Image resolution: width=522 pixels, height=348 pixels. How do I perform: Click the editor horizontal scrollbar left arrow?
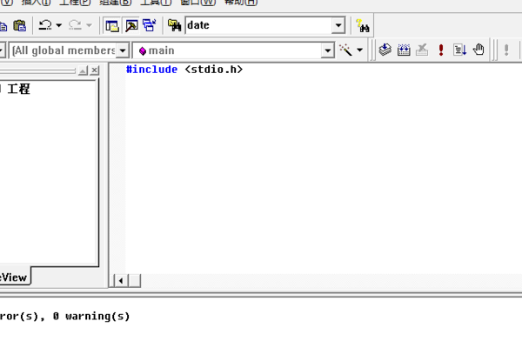pos(121,281)
